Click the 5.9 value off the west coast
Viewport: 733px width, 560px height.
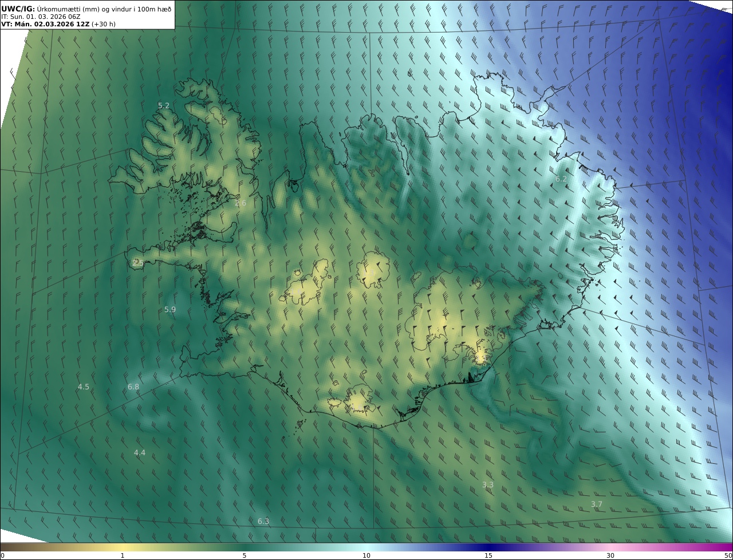[170, 310]
